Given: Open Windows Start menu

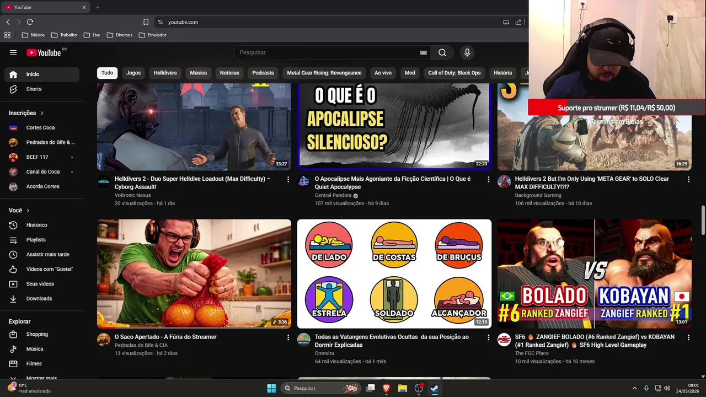Looking at the screenshot, I should [x=271, y=388].
